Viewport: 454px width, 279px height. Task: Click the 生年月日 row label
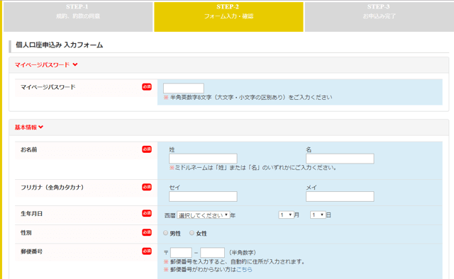(31, 214)
